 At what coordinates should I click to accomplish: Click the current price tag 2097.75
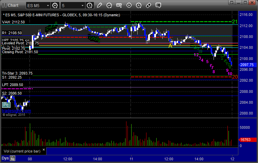[x=247, y=65]
